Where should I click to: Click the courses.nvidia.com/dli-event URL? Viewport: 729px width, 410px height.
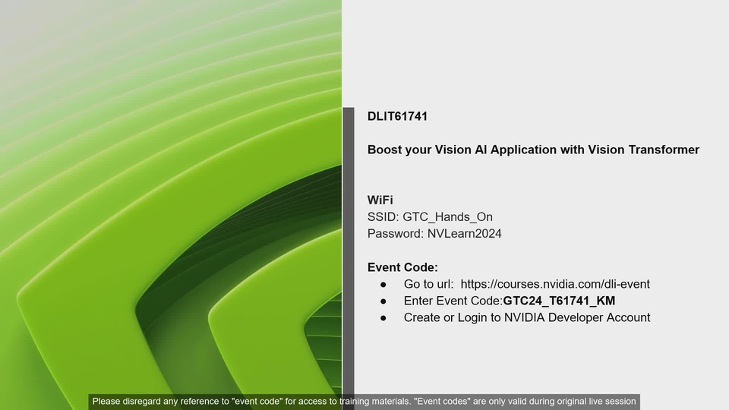(x=555, y=284)
